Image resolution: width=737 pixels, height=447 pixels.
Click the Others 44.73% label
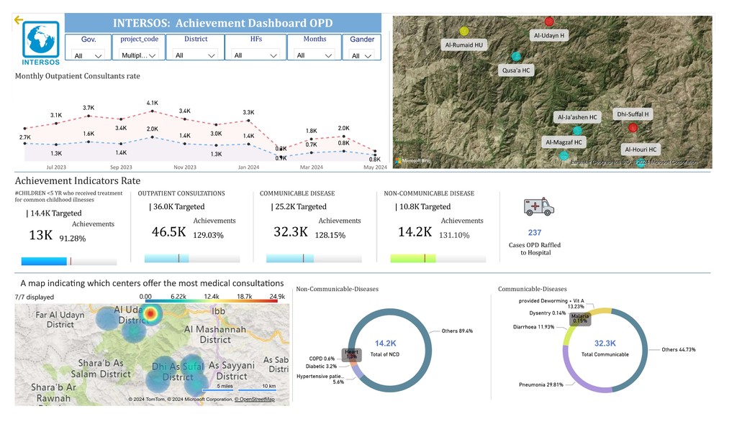pos(678,350)
